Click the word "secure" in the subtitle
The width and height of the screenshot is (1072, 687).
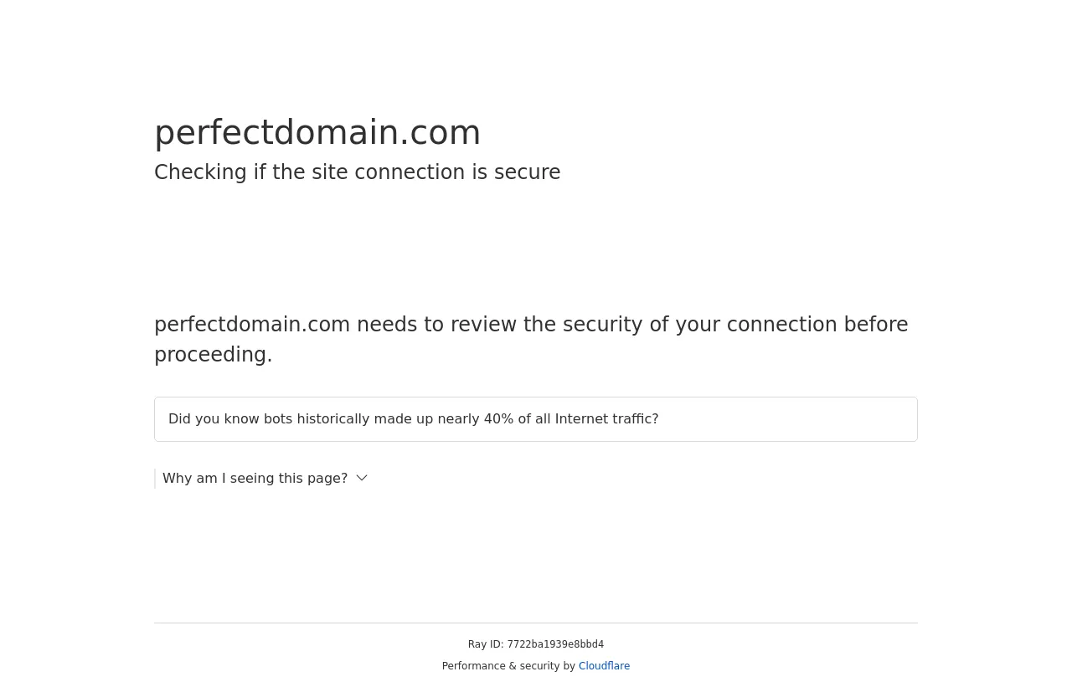click(527, 172)
